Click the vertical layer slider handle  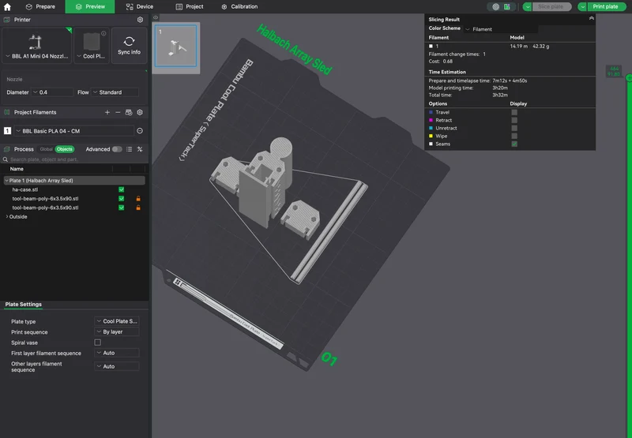pyautogui.click(x=629, y=78)
